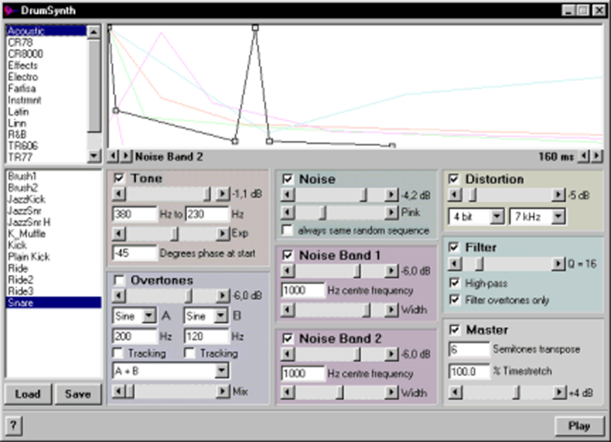The image size is (611, 442).
Task: Click the DrumSynth title bar logo icon
Action: coord(10,10)
